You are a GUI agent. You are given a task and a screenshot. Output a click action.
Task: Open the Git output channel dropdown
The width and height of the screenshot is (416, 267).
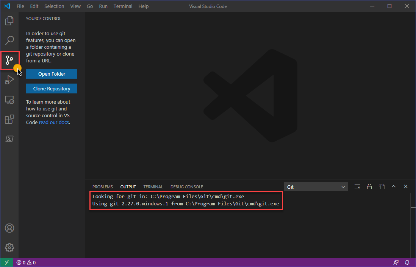point(316,186)
